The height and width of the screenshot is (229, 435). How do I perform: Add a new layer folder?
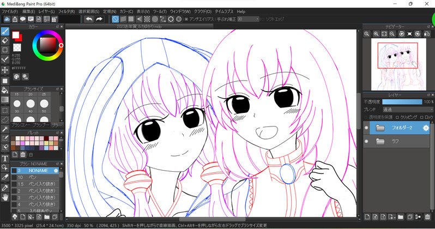coord(401,217)
